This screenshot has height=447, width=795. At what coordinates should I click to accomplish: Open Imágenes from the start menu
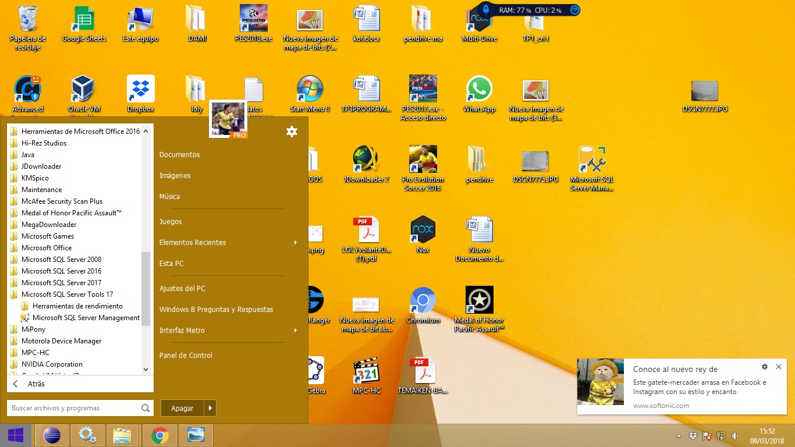coord(175,176)
